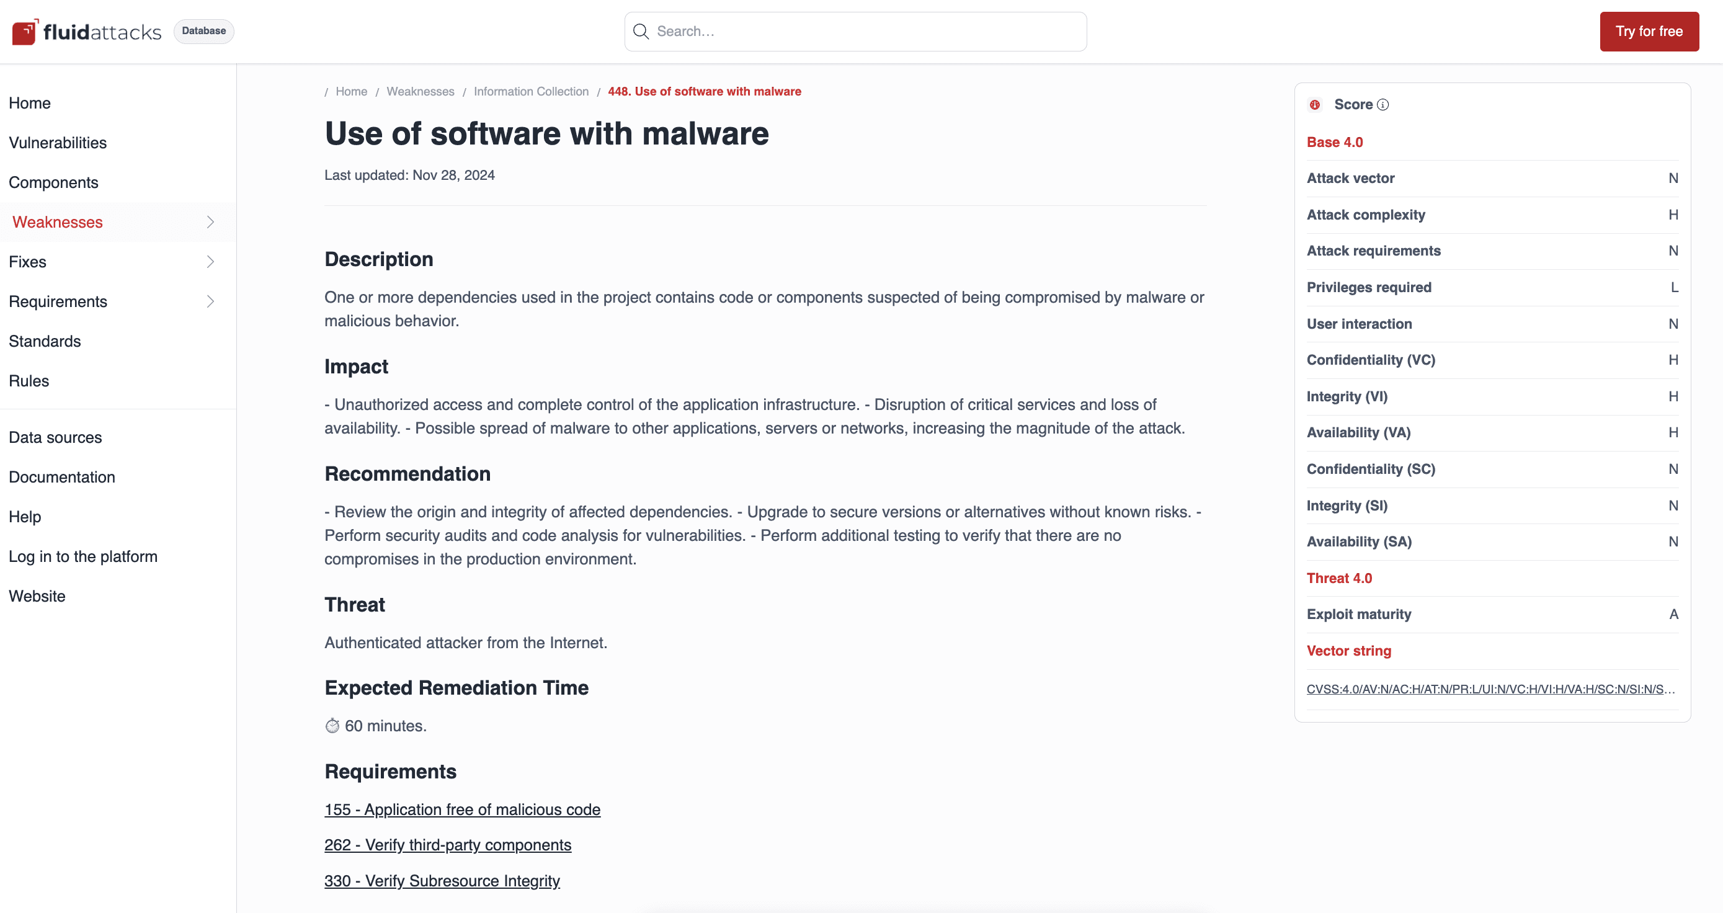Expand the Weaknesses sidebar chevron
1723x913 pixels.
pyautogui.click(x=210, y=222)
